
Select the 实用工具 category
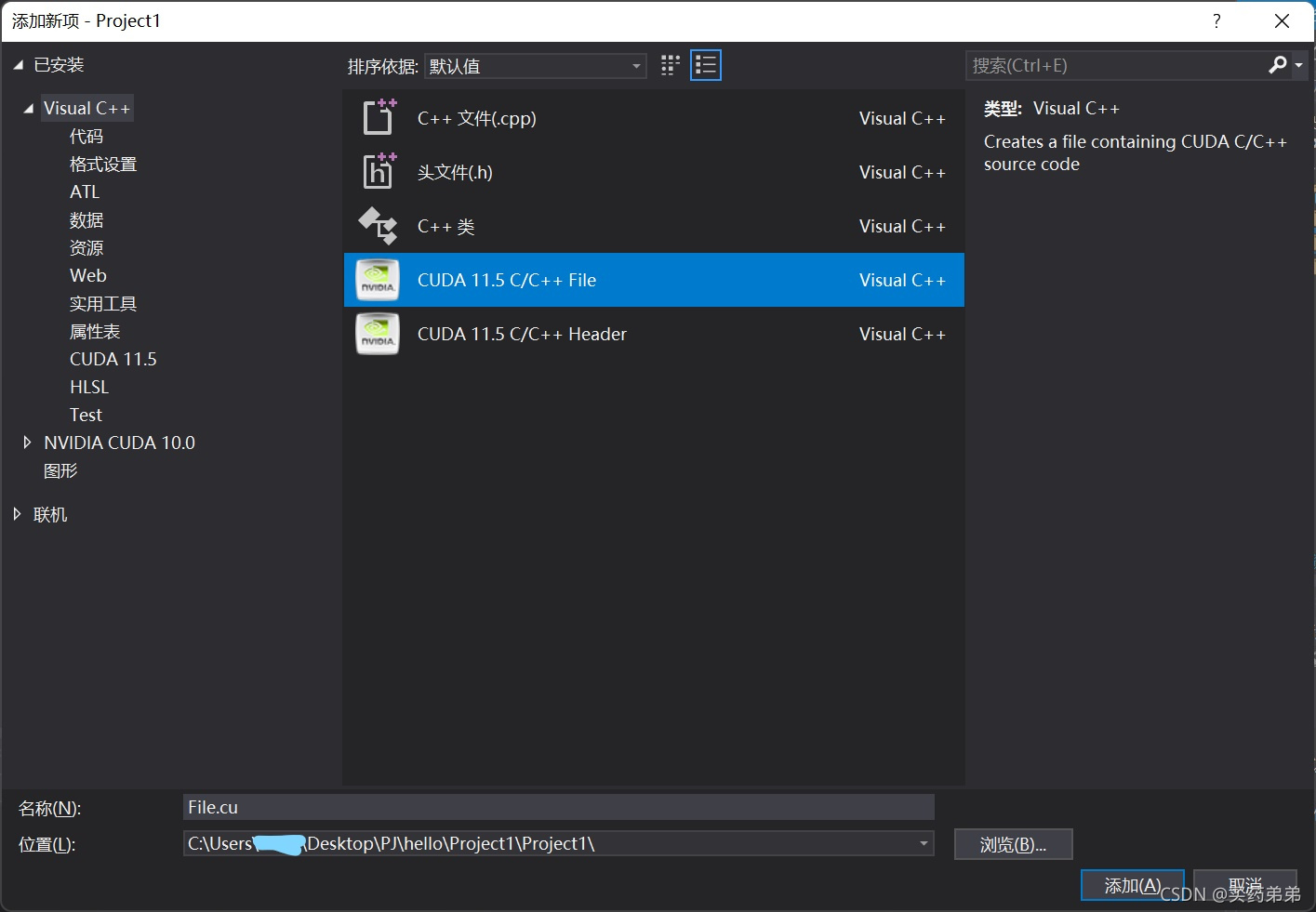(103, 304)
